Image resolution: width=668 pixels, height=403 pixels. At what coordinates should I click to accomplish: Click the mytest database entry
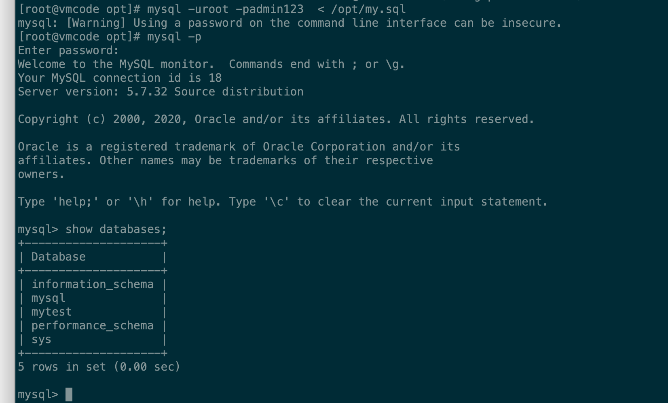pos(51,312)
